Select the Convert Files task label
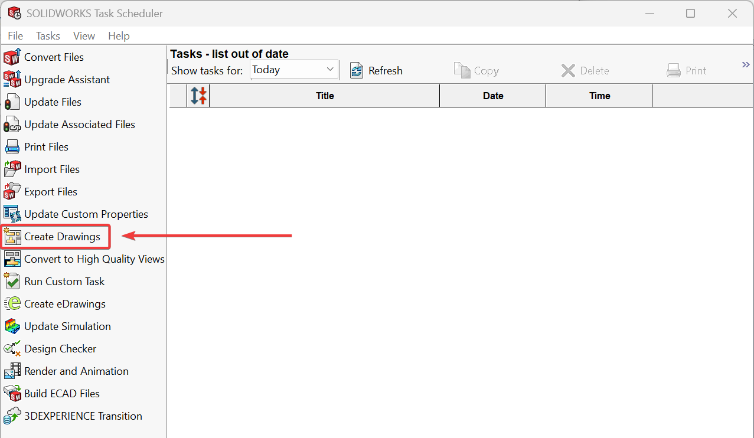This screenshot has width=754, height=438. [x=54, y=57]
